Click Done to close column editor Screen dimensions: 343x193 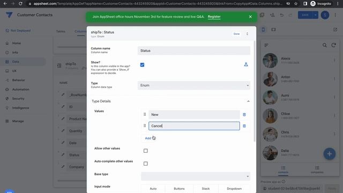pyautogui.click(x=236, y=34)
